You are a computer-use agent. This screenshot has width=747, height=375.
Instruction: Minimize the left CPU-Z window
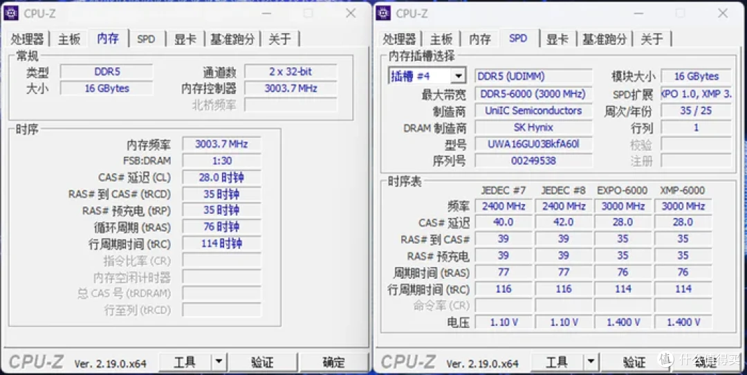266,13
